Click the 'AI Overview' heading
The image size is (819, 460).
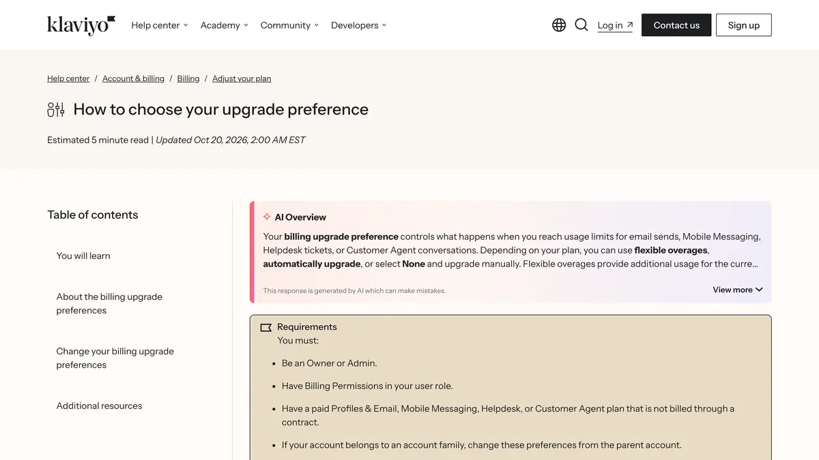300,217
